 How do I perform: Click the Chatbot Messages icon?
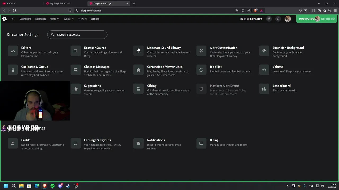[75, 70]
